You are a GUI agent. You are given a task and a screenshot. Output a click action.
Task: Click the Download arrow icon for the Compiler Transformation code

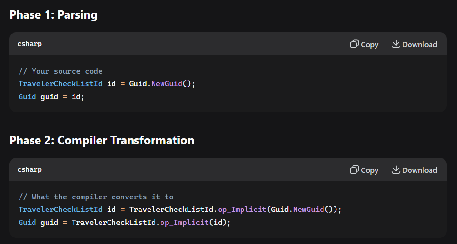click(x=396, y=170)
